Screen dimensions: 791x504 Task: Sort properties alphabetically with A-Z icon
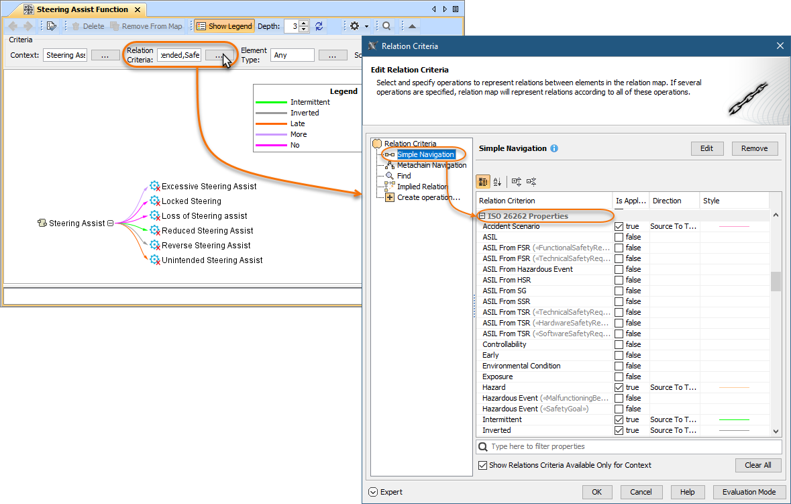pyautogui.click(x=497, y=181)
